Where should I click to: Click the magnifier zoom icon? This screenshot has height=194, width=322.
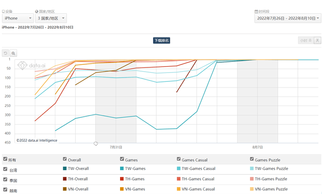[x=13, y=54]
